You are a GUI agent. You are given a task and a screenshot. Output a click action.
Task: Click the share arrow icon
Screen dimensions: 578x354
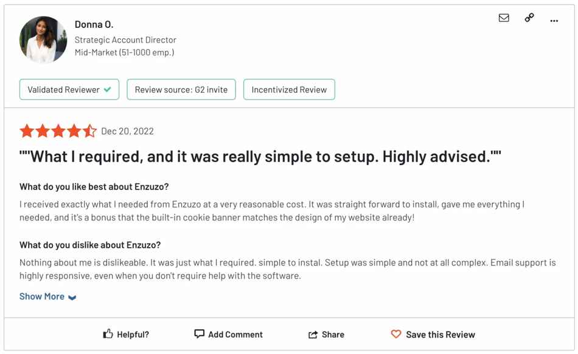tap(313, 334)
